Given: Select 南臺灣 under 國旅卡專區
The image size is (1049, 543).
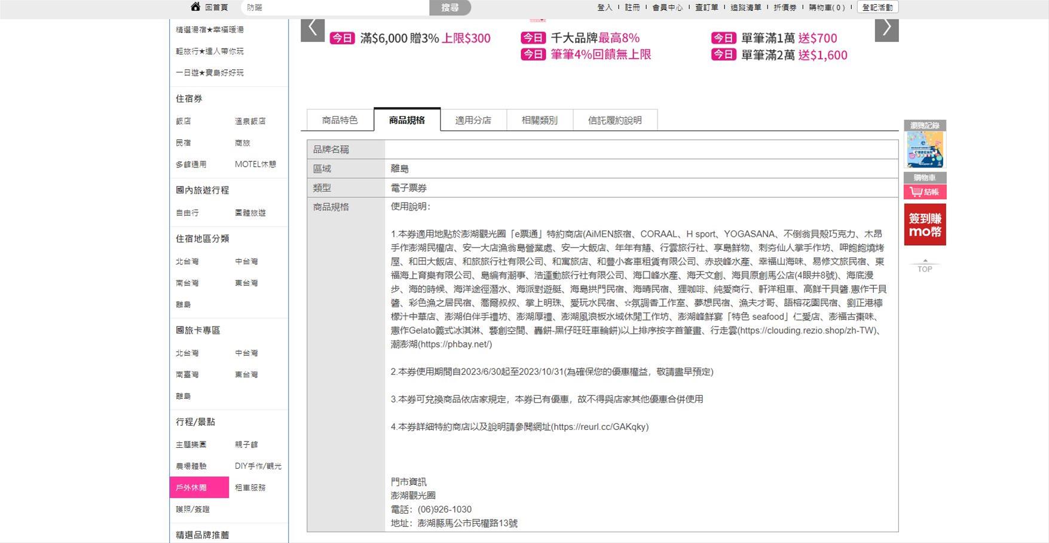Looking at the screenshot, I should coord(187,374).
